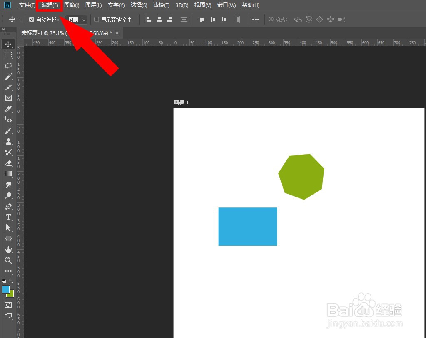
Task: Select the Gradient tool
Action: tap(8, 174)
